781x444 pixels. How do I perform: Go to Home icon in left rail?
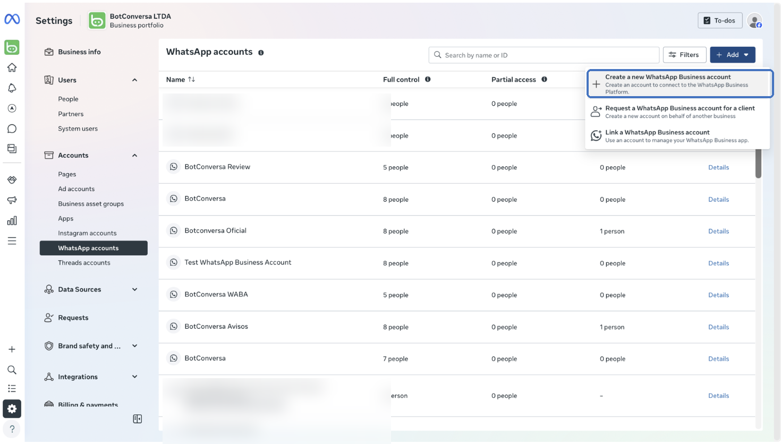tap(12, 67)
